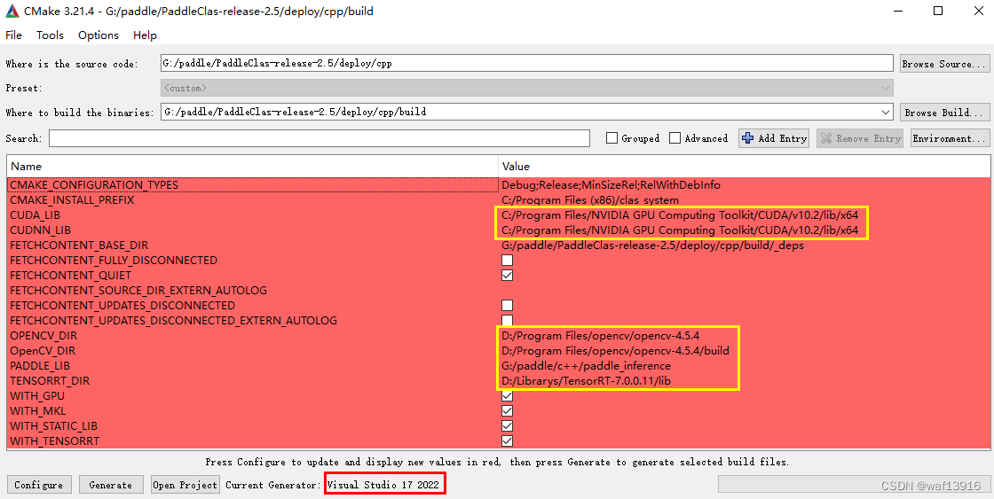Edit the Debug;Release;MinSizeRel;RelWithDebInfo value

[x=611, y=185]
